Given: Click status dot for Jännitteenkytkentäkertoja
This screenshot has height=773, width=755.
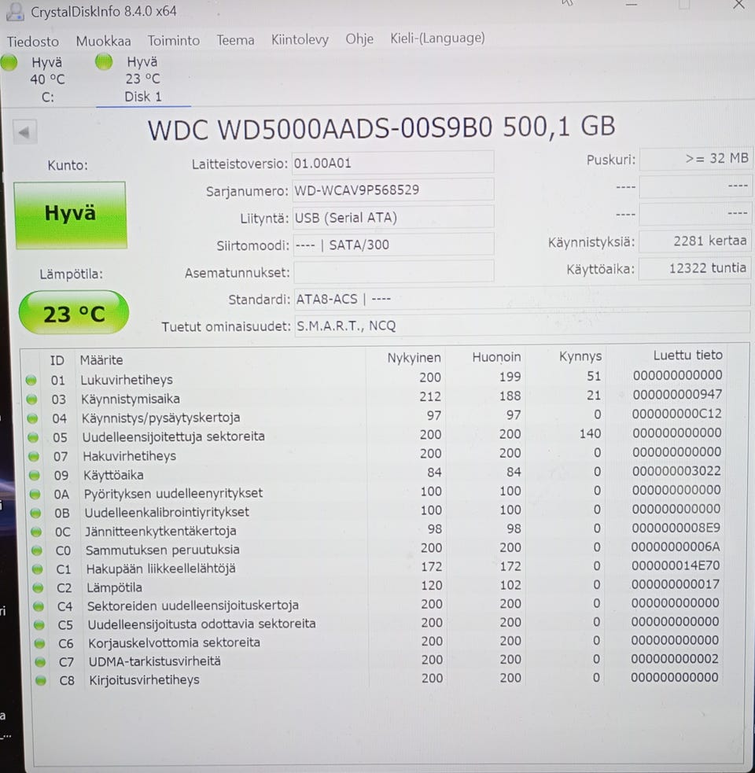Looking at the screenshot, I should 36,532.
